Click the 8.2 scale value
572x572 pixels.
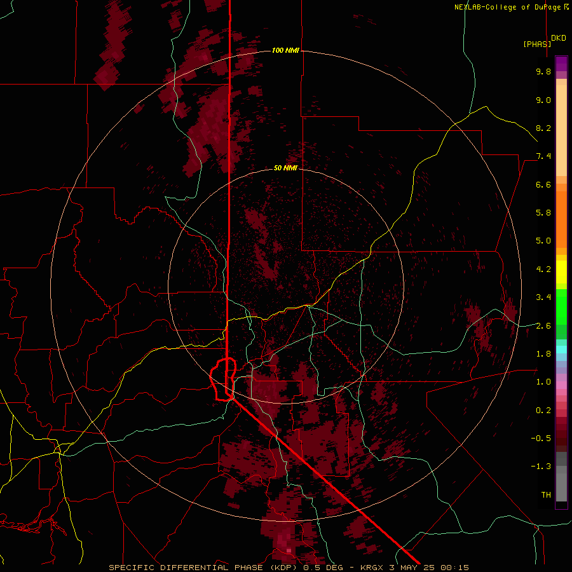[543, 128]
